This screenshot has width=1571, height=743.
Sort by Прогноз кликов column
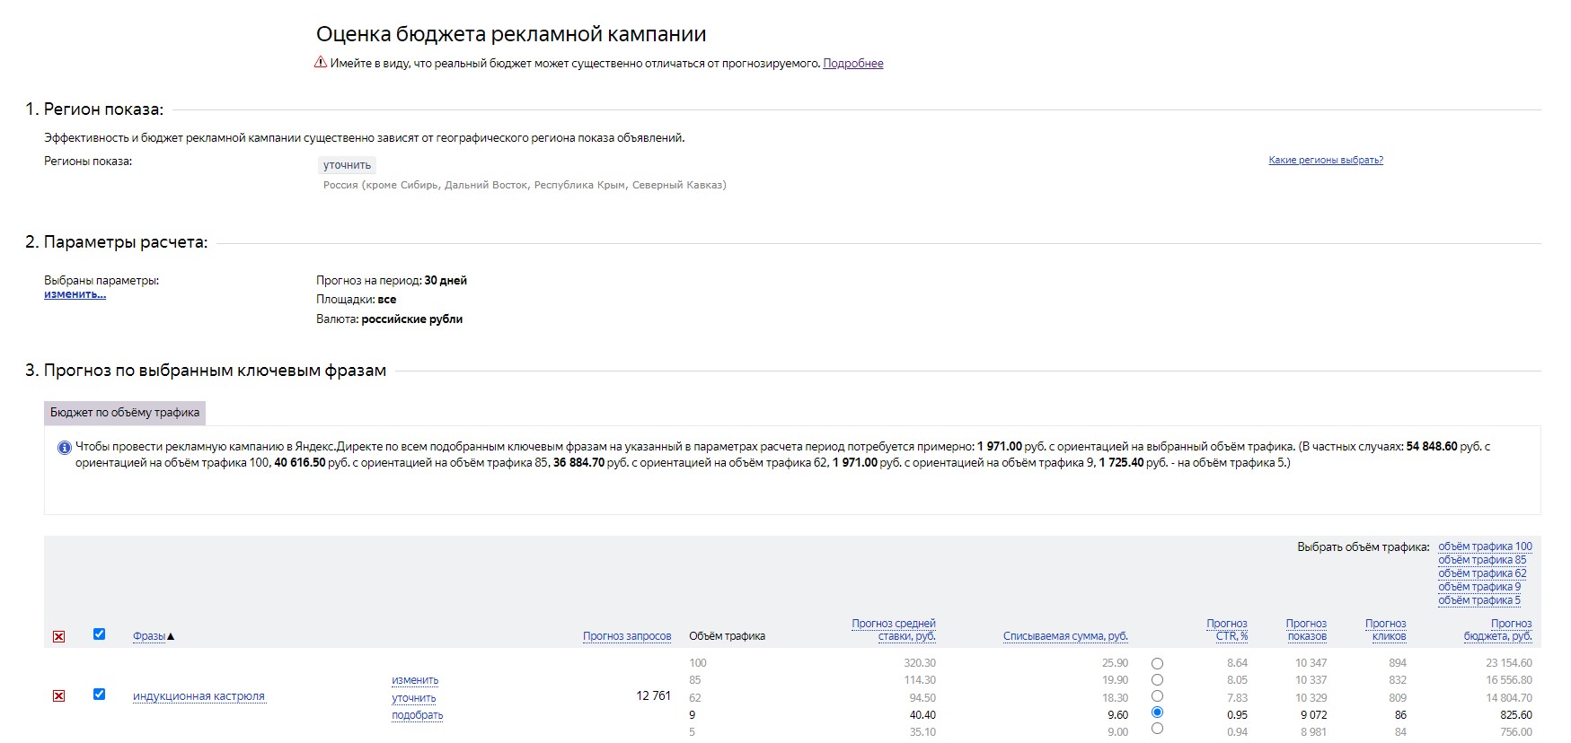pyautogui.click(x=1386, y=629)
